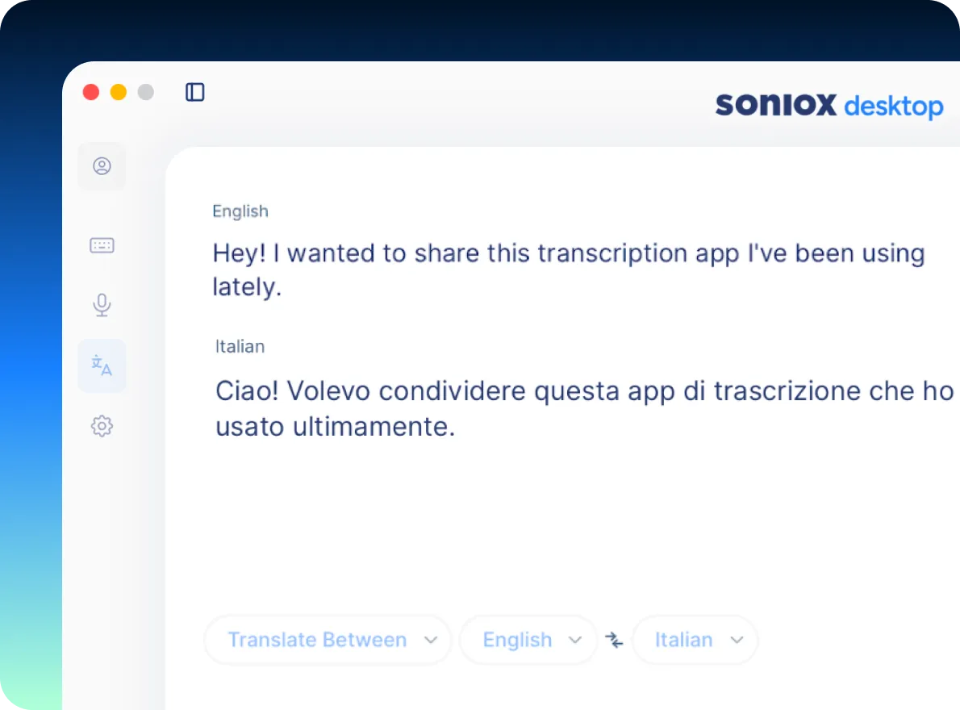Swap English and Italian with arrows icon
960x710 pixels.
coord(615,641)
